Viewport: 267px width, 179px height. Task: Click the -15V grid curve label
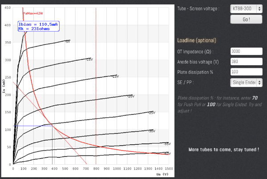[x=115, y=76]
